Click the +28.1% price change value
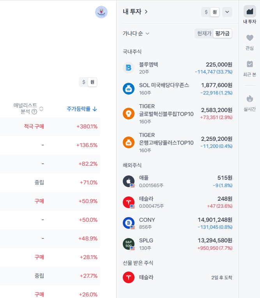 click(88, 257)
